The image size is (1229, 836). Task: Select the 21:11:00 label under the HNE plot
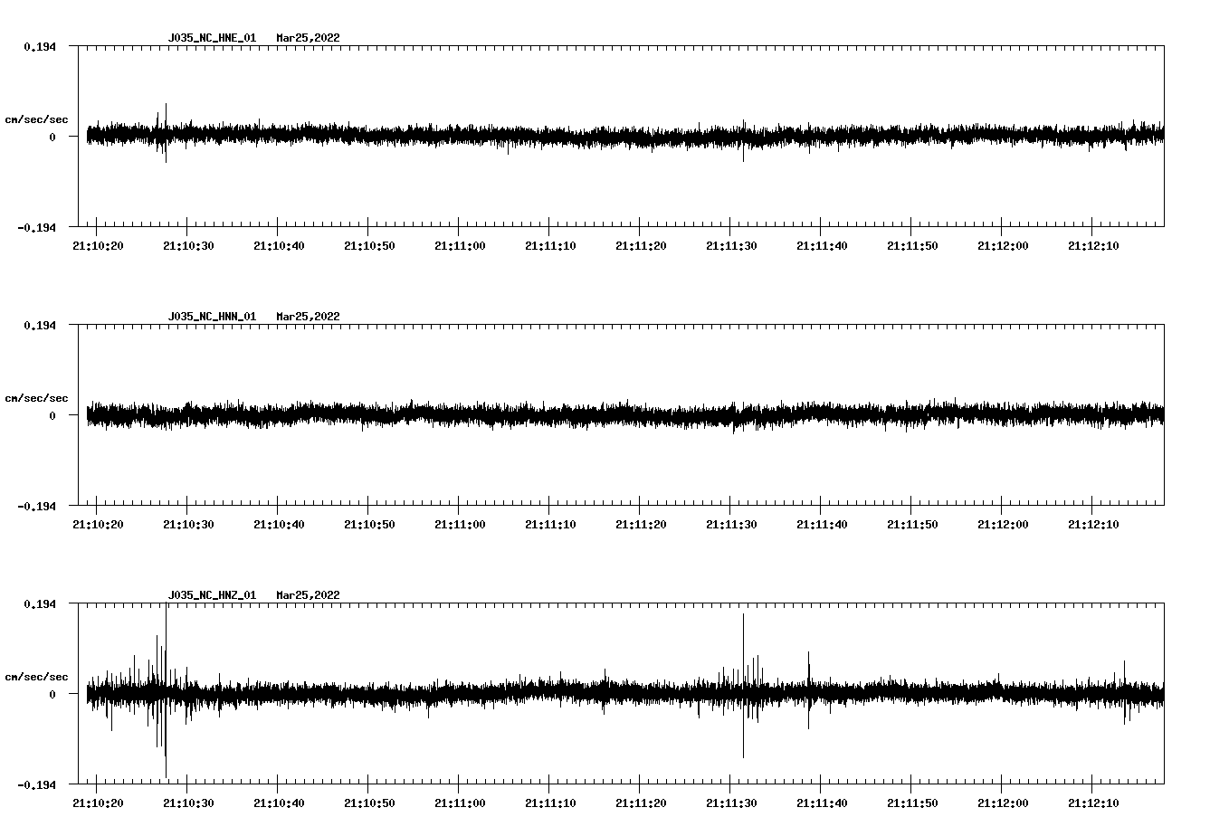tap(459, 246)
